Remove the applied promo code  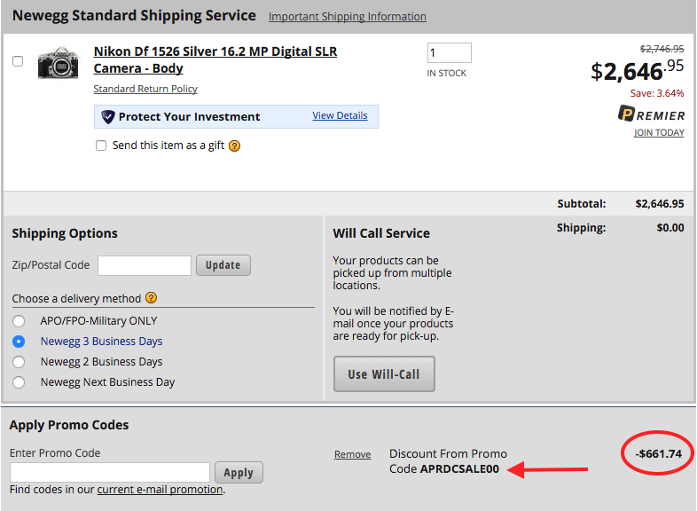pos(353,454)
